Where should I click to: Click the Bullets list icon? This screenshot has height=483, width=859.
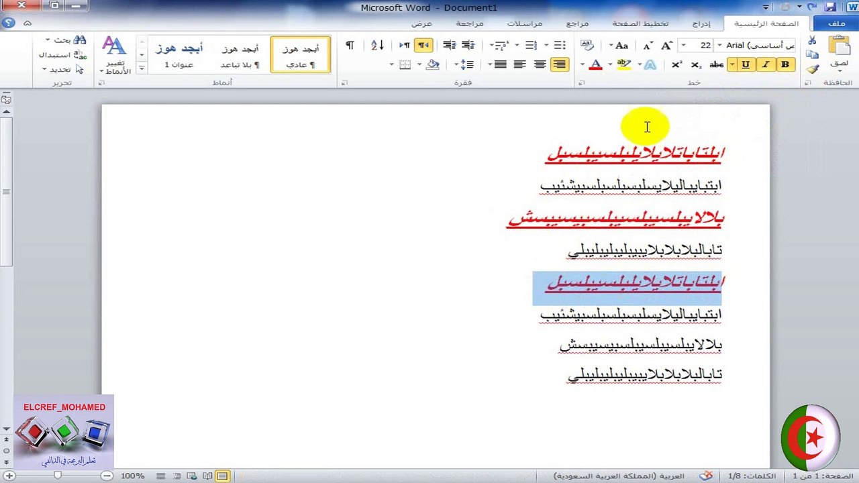[560, 45]
